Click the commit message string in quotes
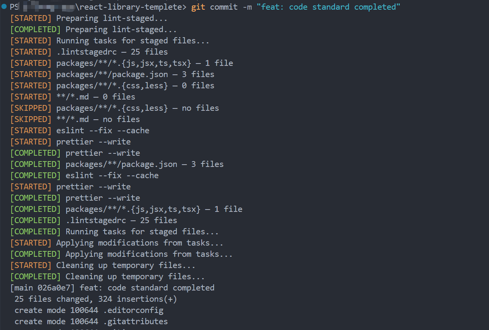This screenshot has width=489, height=330. [329, 7]
